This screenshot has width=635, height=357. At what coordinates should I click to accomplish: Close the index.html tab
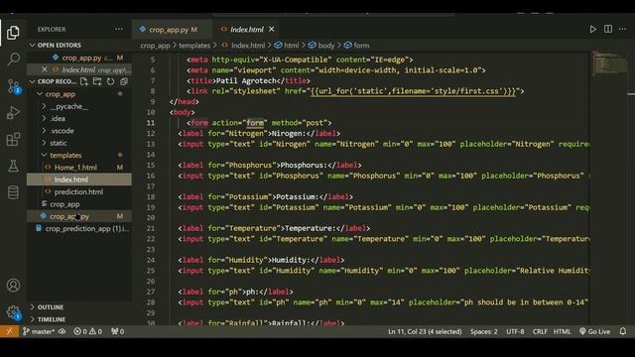271,29
